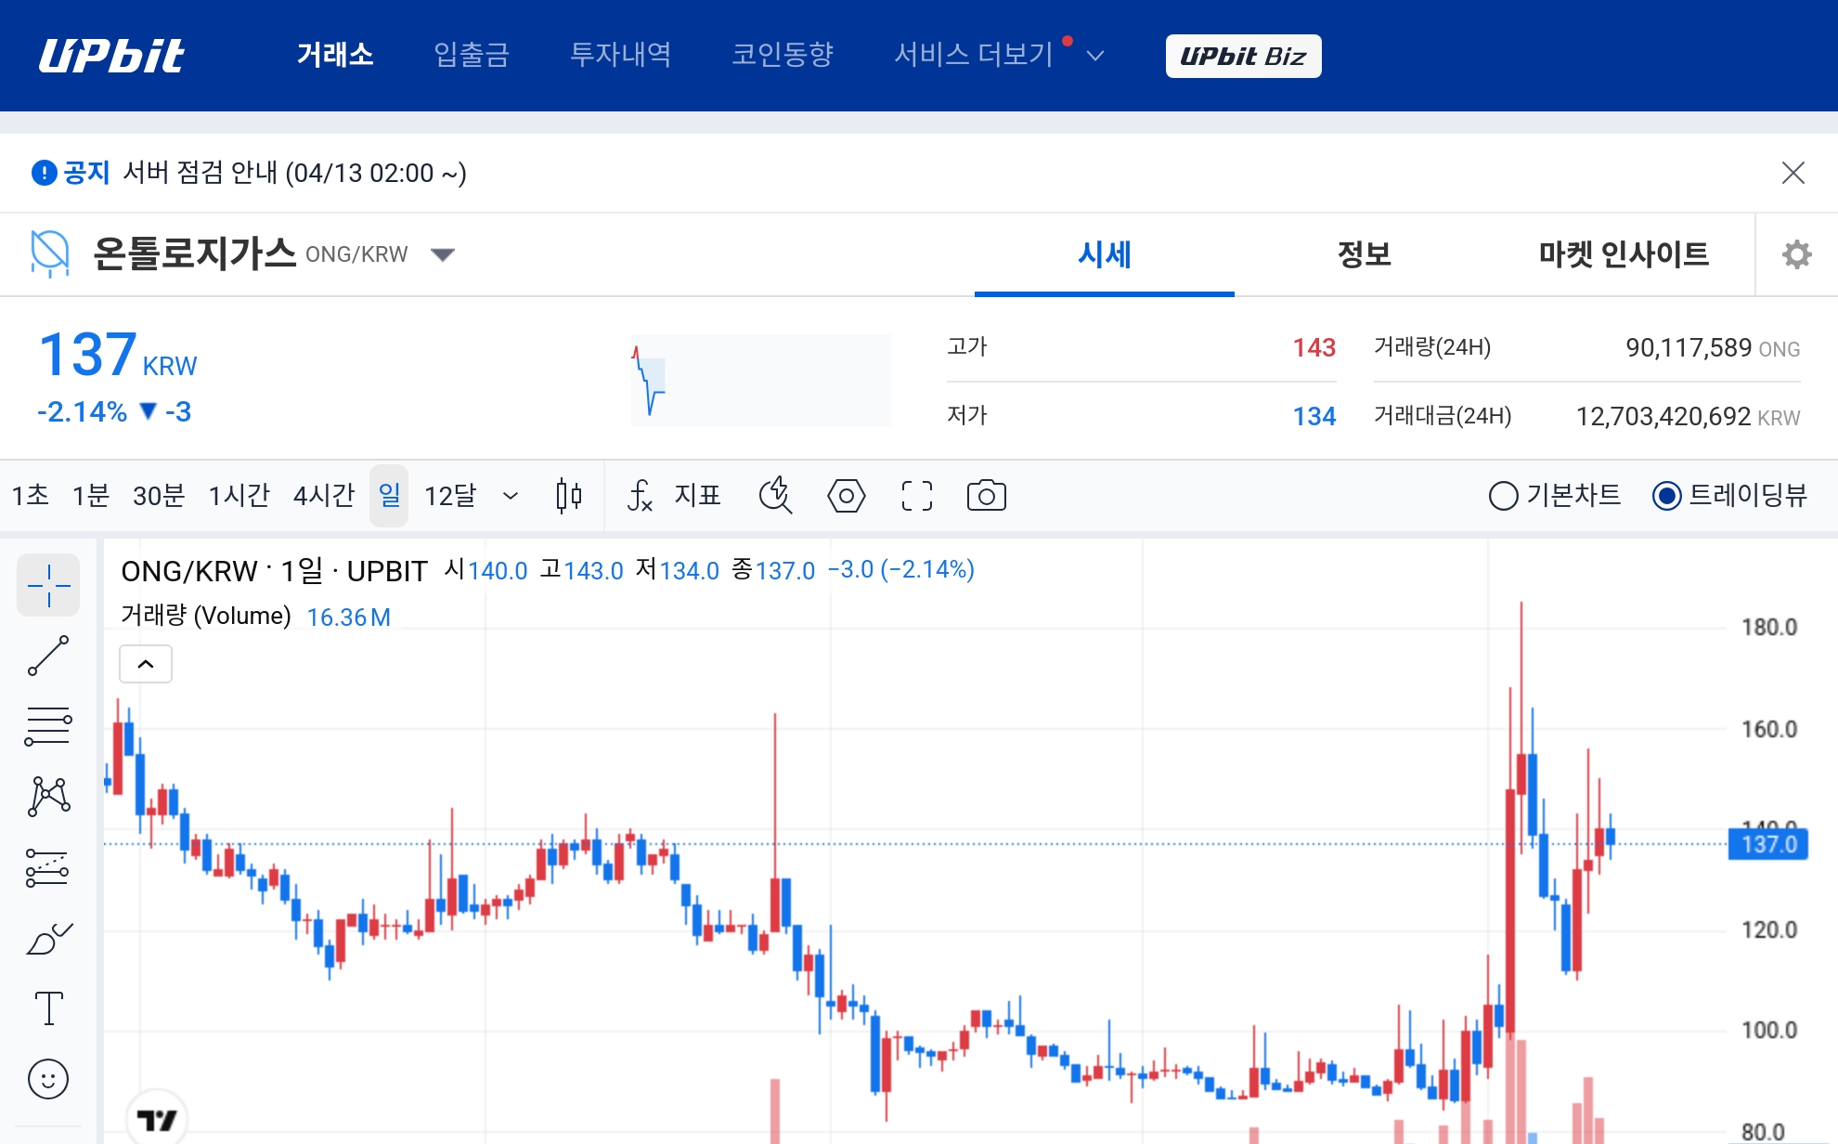This screenshot has width=1838, height=1144.
Task: Open the XABCD pattern drawing tools
Action: tap(48, 796)
